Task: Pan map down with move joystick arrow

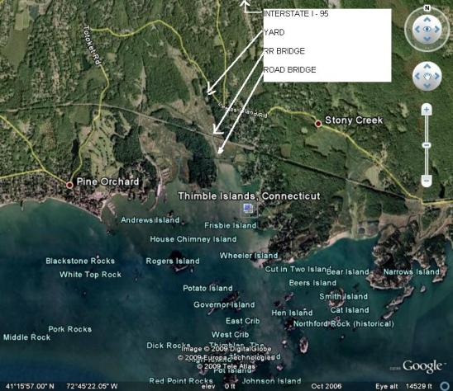Action: click(x=427, y=86)
